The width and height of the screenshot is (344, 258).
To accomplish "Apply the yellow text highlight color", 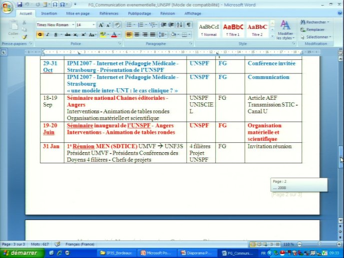I will point(102,34).
